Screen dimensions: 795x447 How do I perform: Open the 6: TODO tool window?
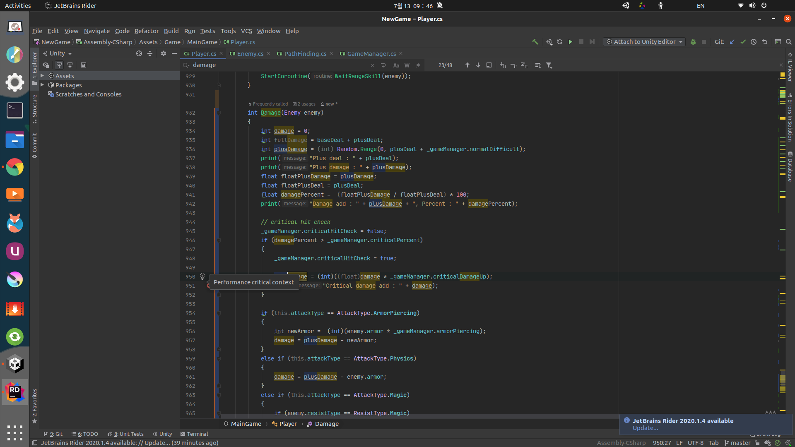(84, 434)
